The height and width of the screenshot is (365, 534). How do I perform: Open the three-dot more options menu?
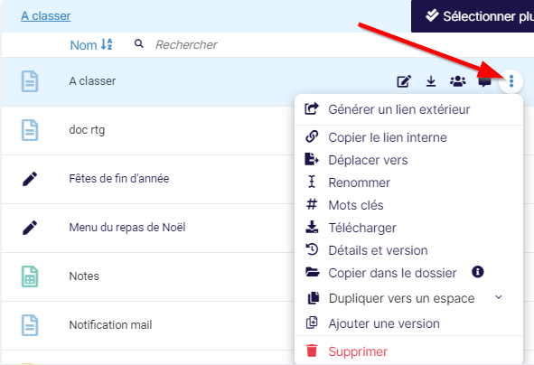point(511,81)
